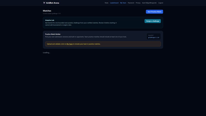This screenshot has width=206, height=116.
Task: Start a practice match
Action: click(x=154, y=12)
